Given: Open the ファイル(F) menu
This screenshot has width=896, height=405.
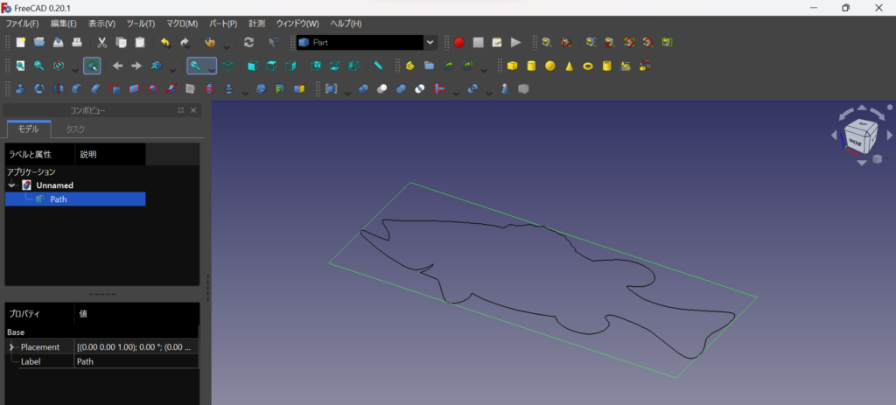Looking at the screenshot, I should tap(22, 24).
